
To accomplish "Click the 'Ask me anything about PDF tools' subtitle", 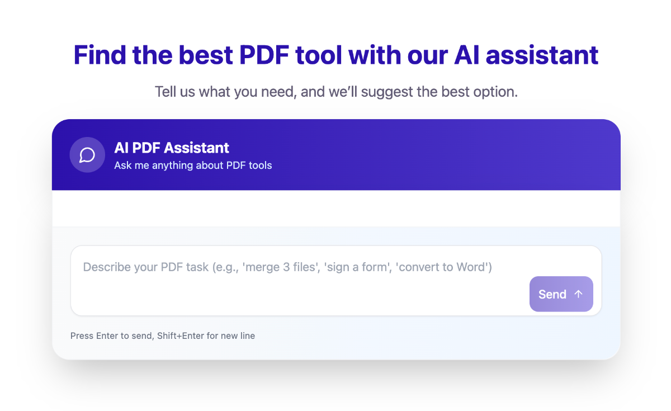I will tap(192, 165).
